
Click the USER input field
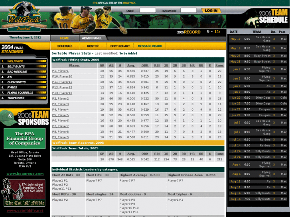coord(148,10)
